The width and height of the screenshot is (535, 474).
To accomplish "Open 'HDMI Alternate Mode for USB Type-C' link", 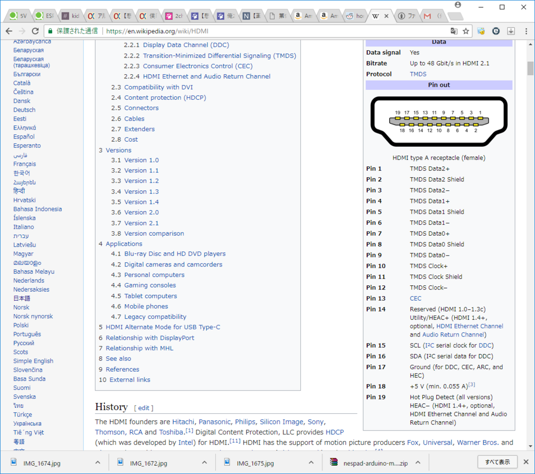I will (163, 327).
